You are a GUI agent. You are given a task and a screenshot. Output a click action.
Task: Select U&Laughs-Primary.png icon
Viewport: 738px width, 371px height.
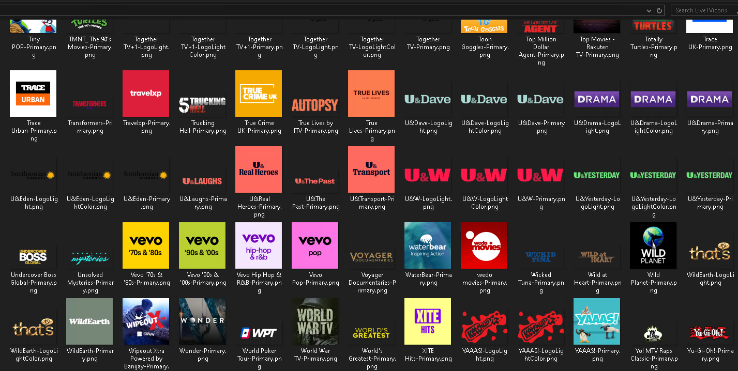202,180
